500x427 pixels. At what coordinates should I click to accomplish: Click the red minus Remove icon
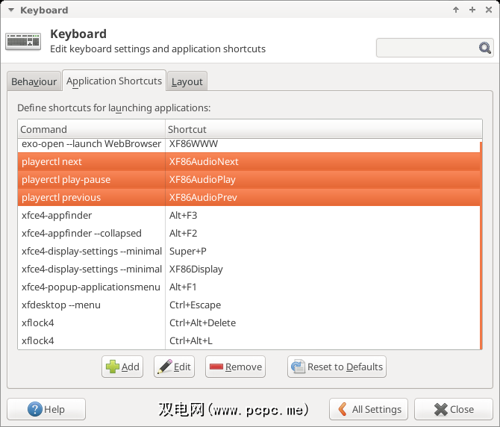tap(216, 367)
